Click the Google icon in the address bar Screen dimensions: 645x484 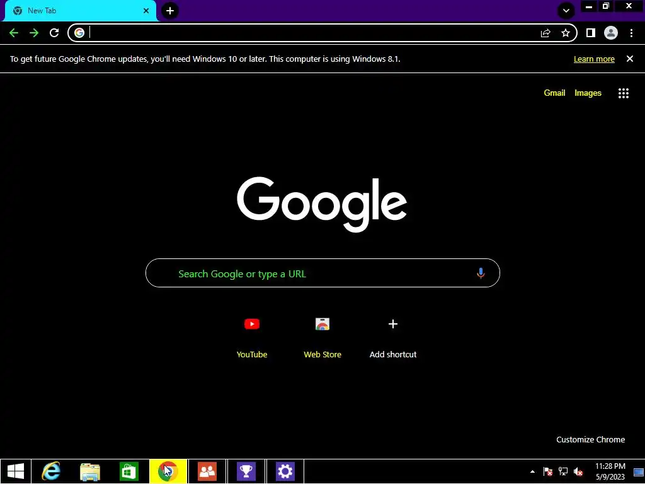coord(79,33)
